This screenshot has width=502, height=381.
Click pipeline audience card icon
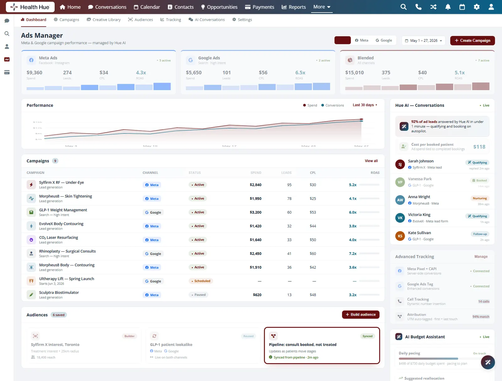(x=274, y=336)
